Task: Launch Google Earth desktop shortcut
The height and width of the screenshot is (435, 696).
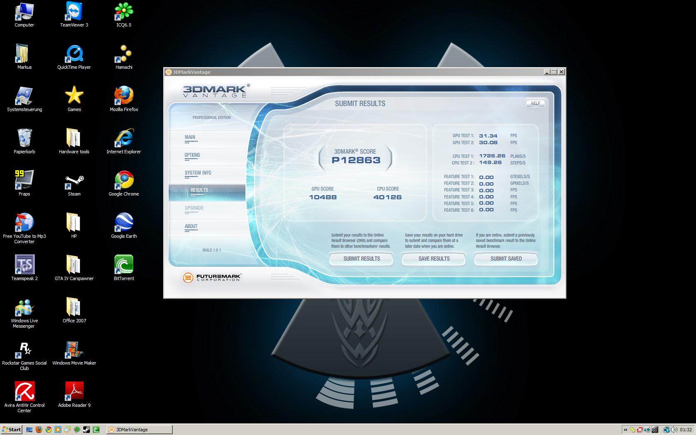Action: (124, 226)
